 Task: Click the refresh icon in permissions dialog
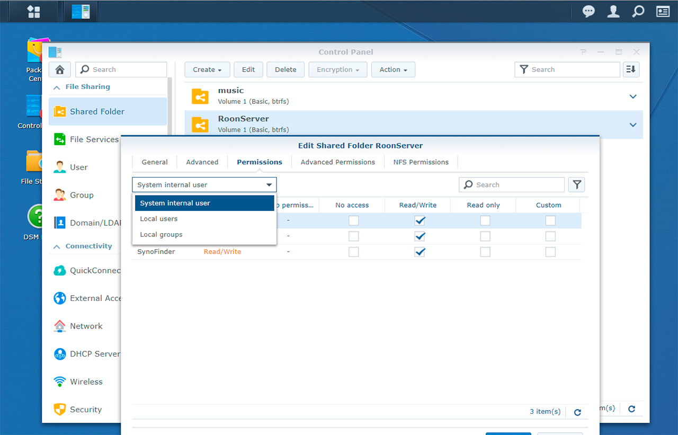577,412
